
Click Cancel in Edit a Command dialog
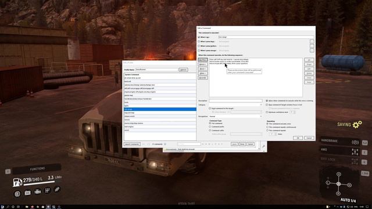pyautogui.click(x=309, y=138)
